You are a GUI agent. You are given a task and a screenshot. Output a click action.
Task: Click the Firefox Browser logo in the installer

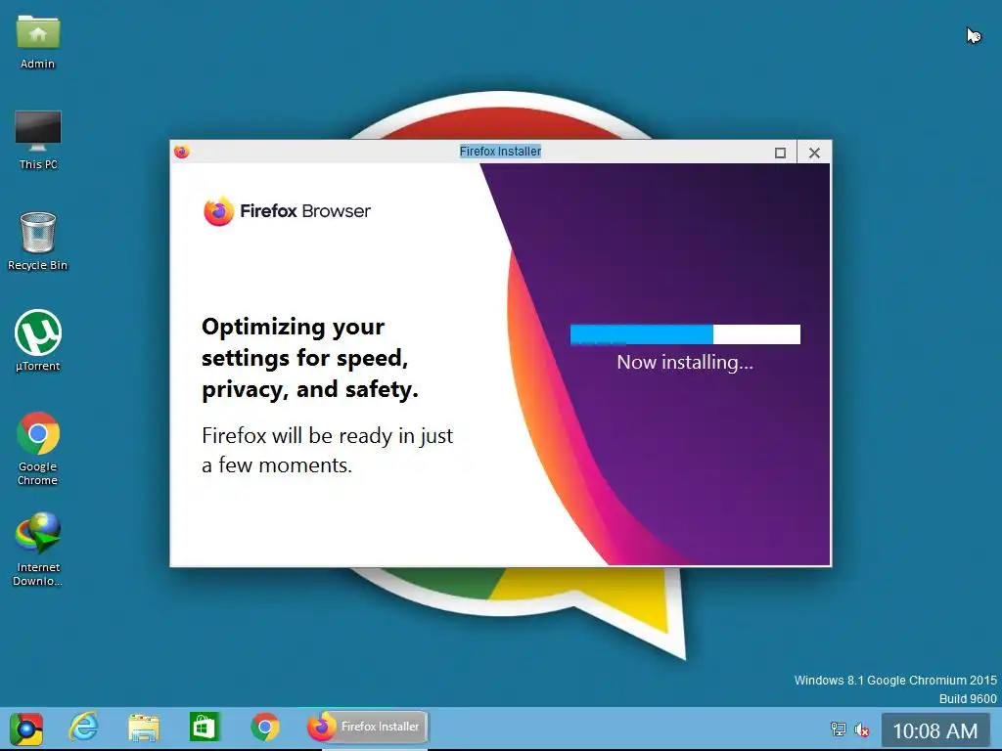(x=287, y=211)
